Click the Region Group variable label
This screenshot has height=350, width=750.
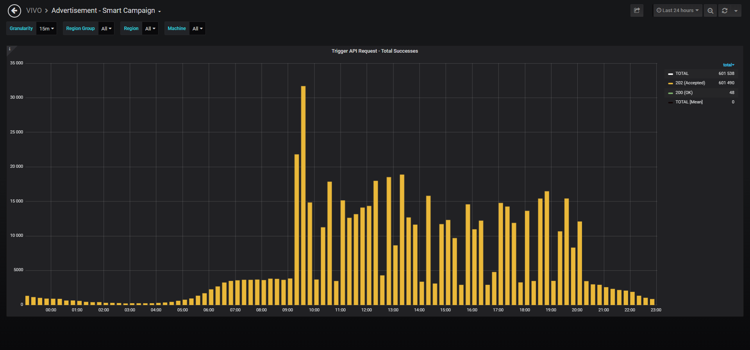tap(80, 28)
